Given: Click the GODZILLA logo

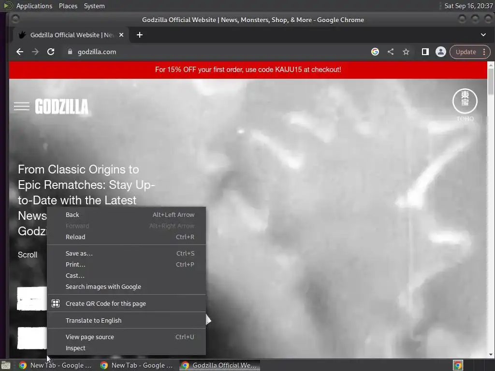Looking at the screenshot, I should point(61,106).
